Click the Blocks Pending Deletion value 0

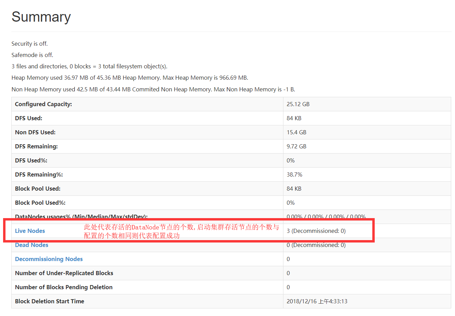(x=288, y=287)
